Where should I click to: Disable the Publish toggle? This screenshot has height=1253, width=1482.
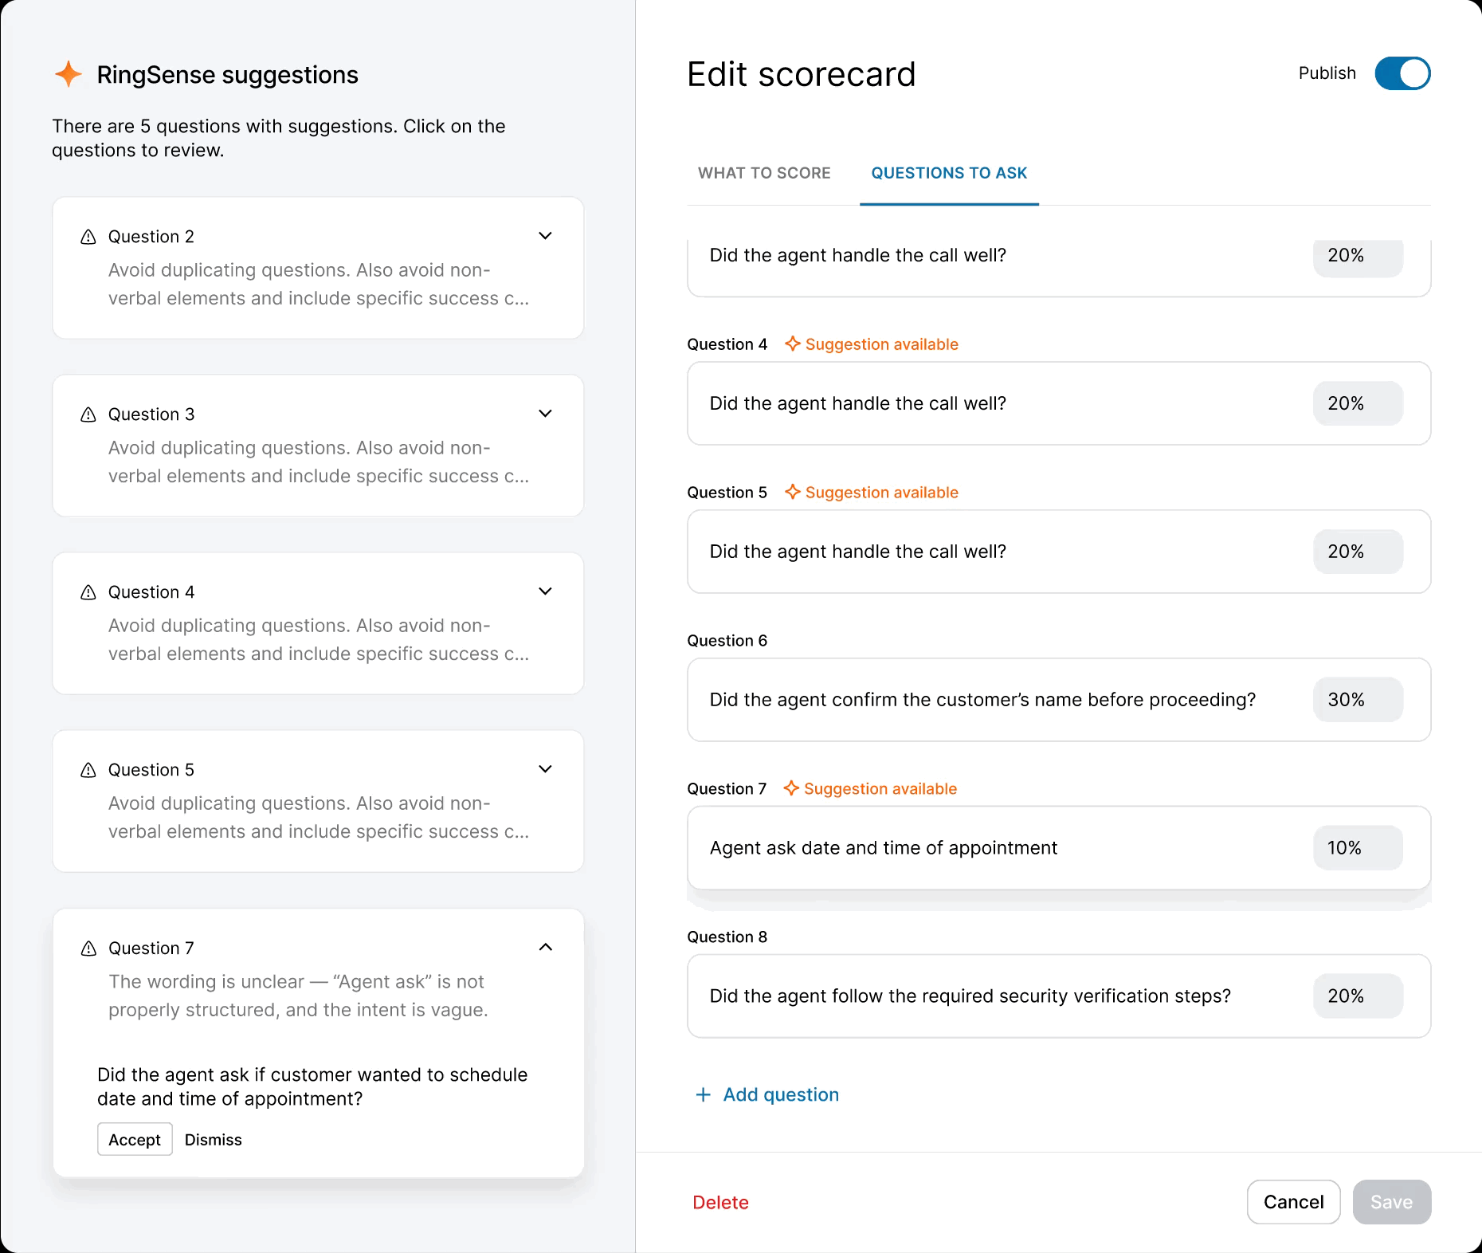coord(1402,73)
